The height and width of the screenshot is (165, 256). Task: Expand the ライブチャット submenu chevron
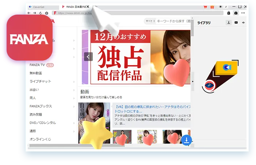coord(74,82)
